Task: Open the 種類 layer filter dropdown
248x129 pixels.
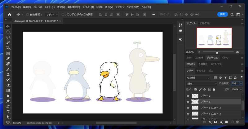Action: (198, 78)
